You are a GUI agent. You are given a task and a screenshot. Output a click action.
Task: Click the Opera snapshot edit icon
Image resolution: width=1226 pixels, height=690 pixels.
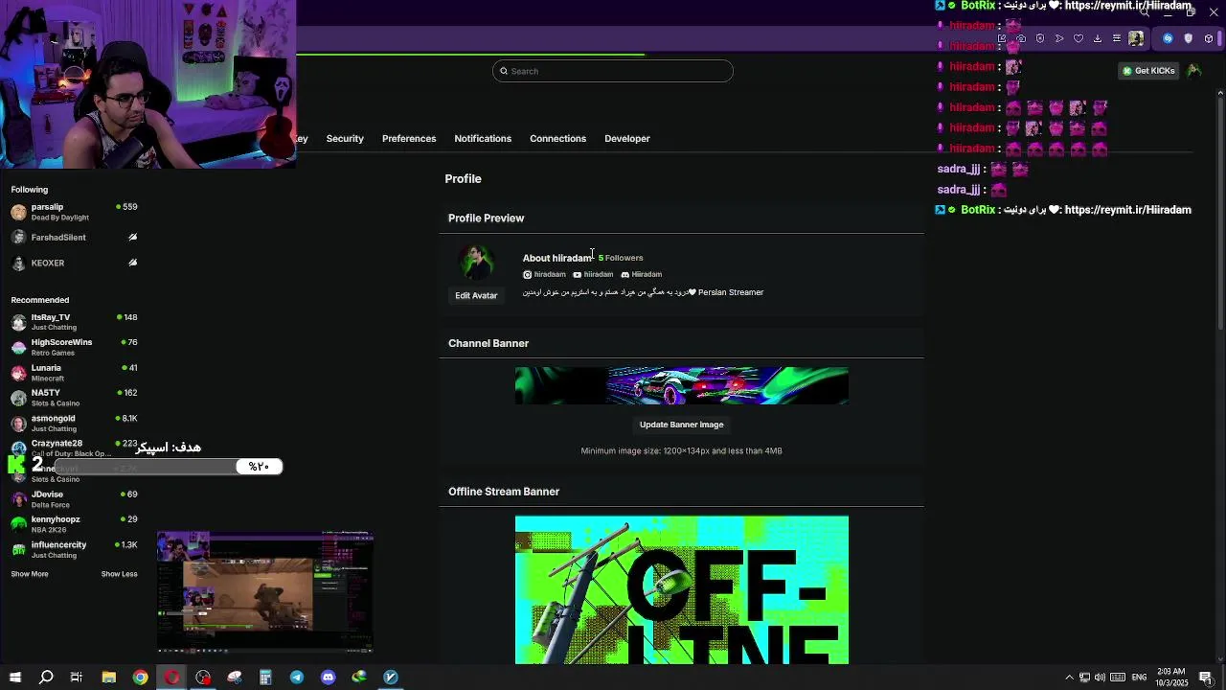point(1002,38)
